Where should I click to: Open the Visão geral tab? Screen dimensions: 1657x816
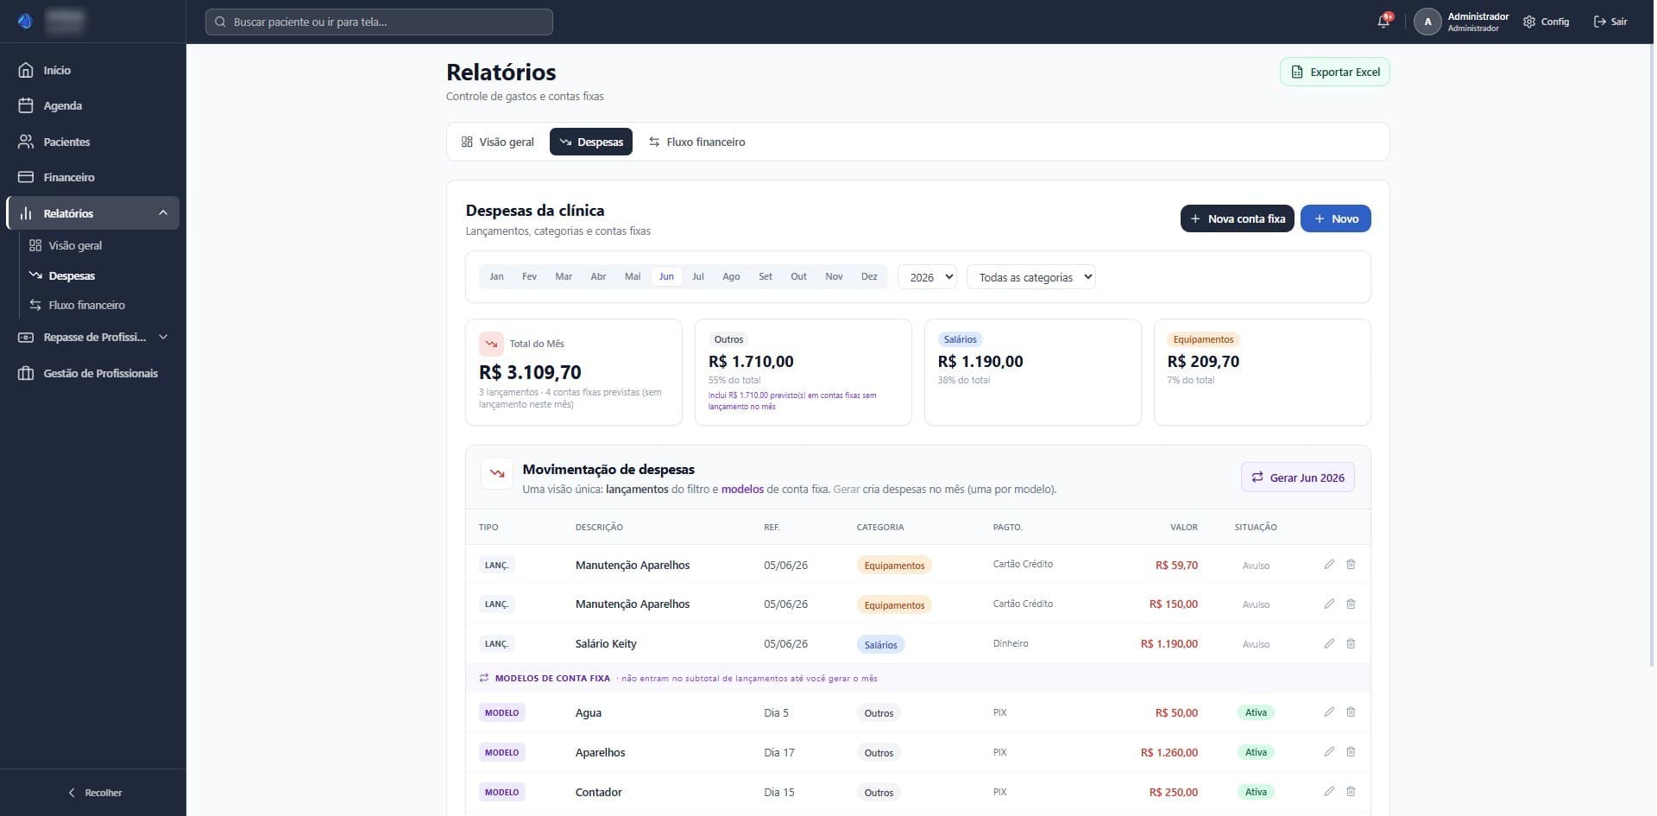coord(498,142)
